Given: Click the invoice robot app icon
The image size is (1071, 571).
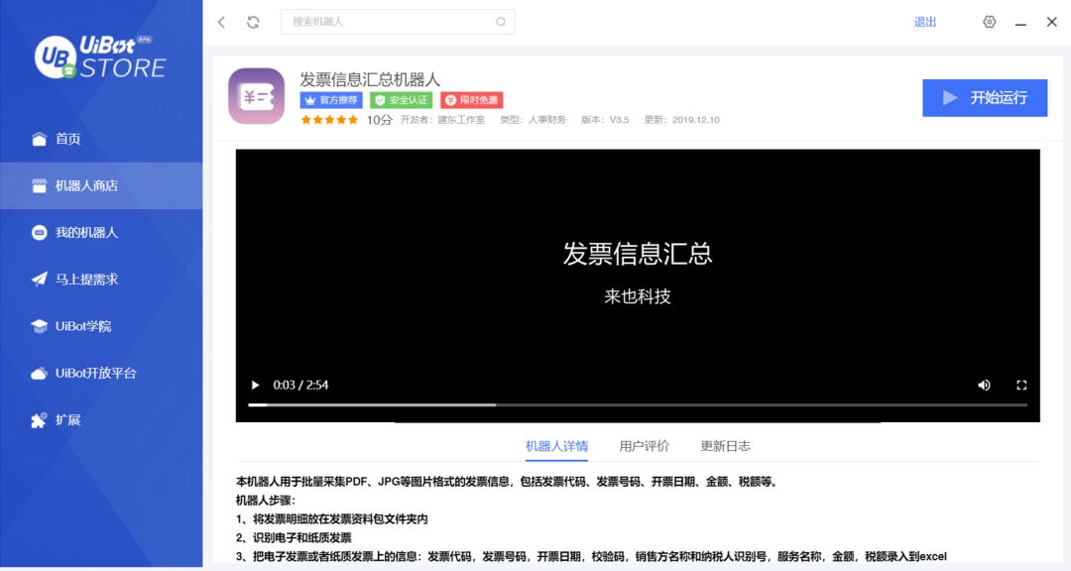Looking at the screenshot, I should click(256, 96).
